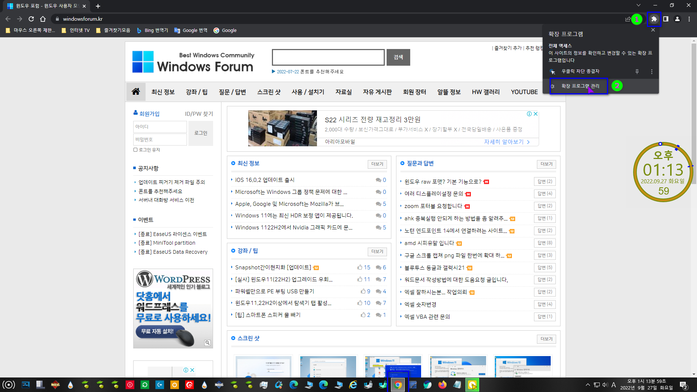
Task: Open Internet Explorer from taskbar
Action: (x=353, y=385)
